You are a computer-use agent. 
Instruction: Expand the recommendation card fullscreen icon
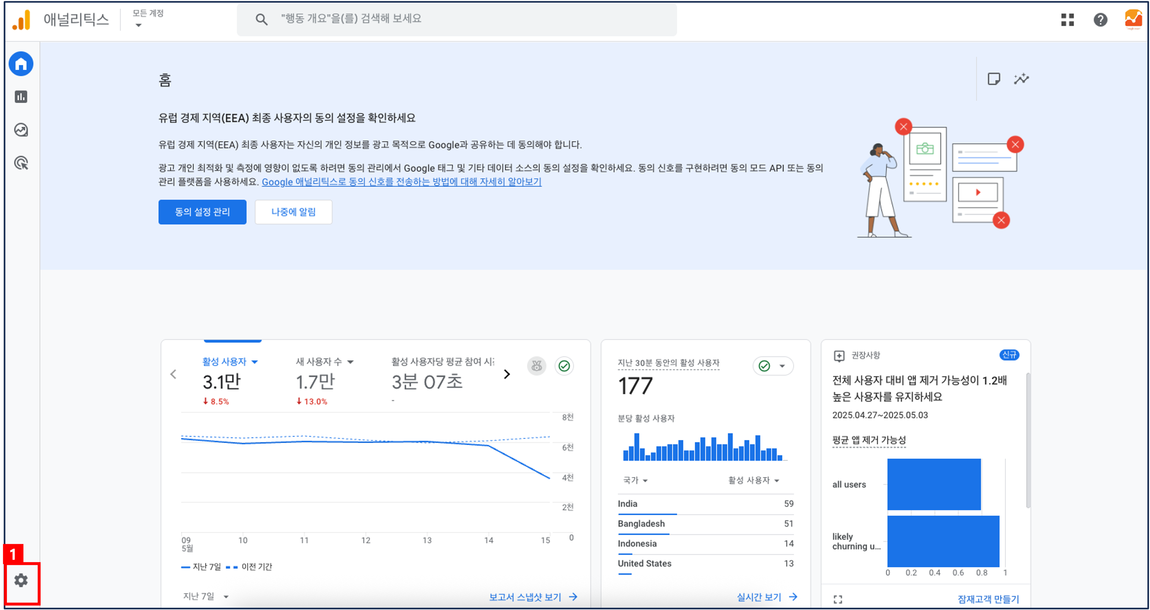(x=838, y=599)
